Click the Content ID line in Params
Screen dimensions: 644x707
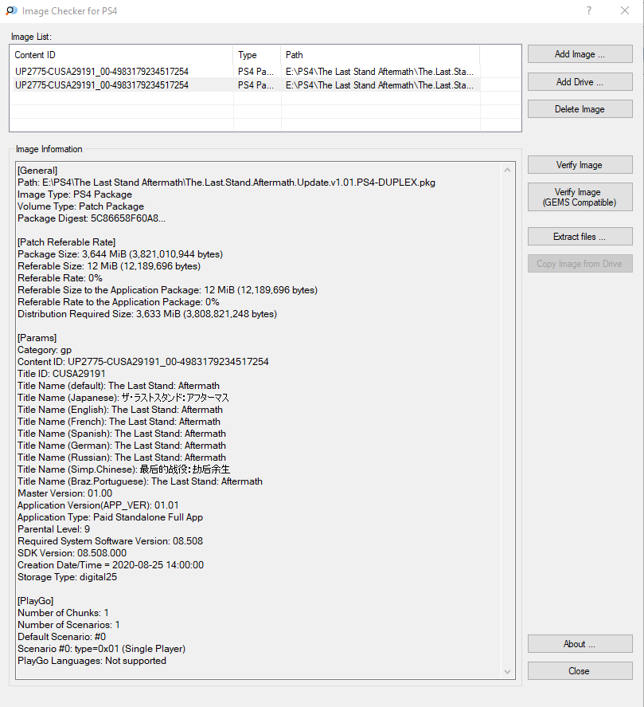[142, 362]
